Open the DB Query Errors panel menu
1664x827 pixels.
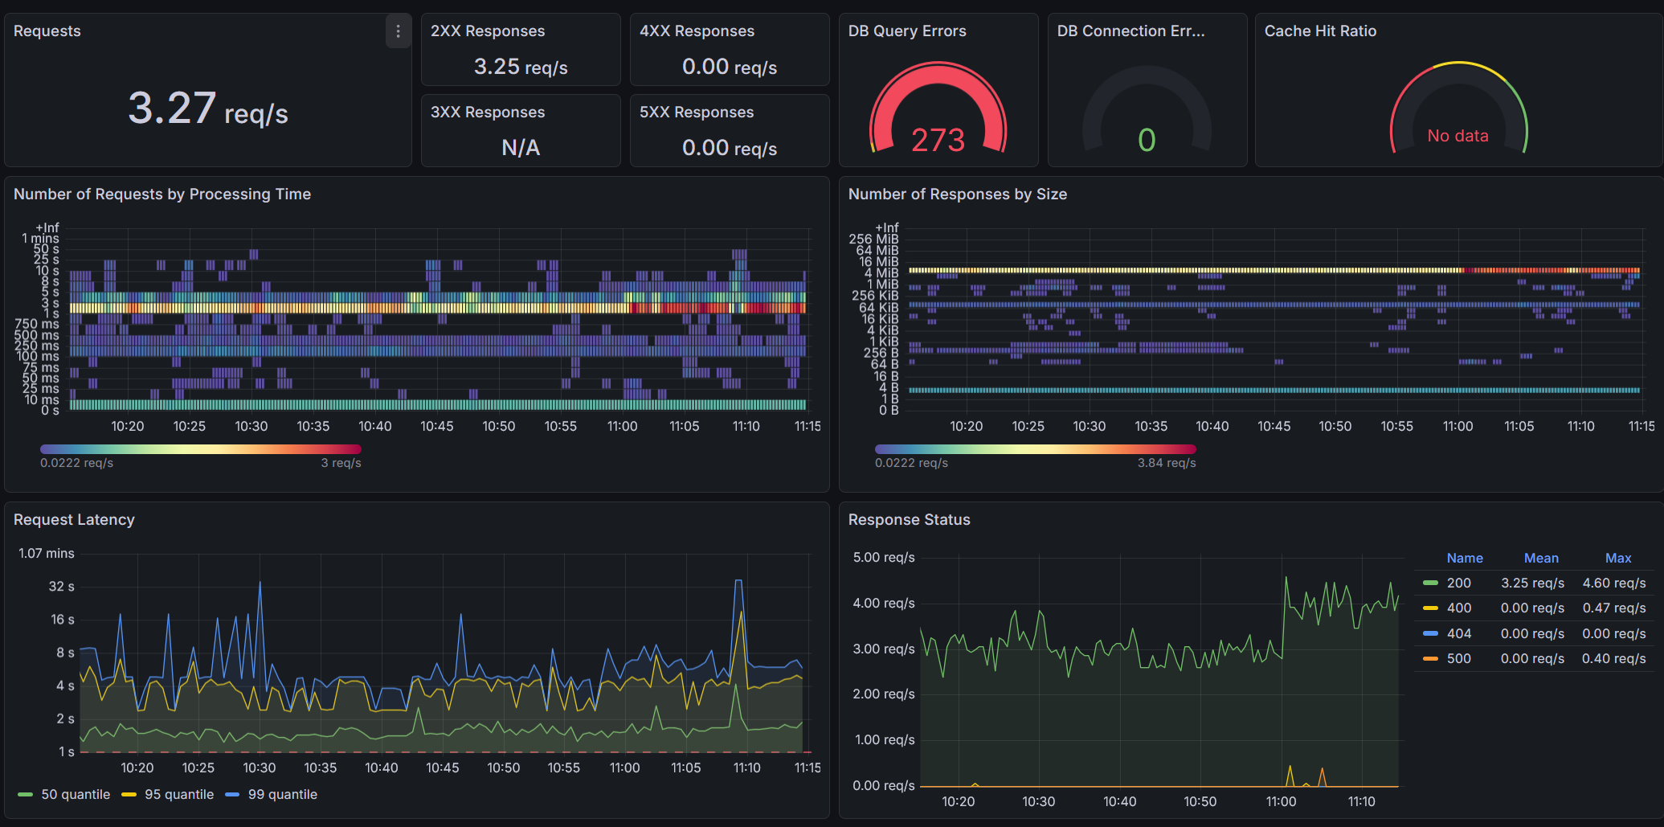pos(907,31)
